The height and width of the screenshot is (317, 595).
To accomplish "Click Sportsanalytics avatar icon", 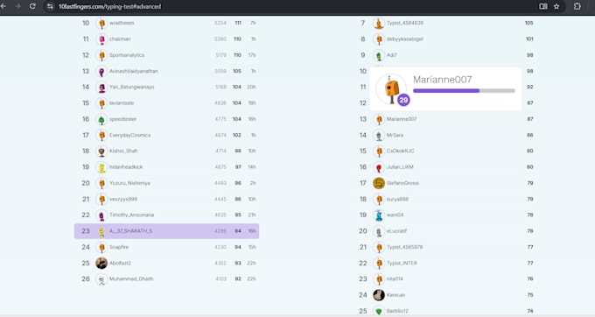I will 101,55.
